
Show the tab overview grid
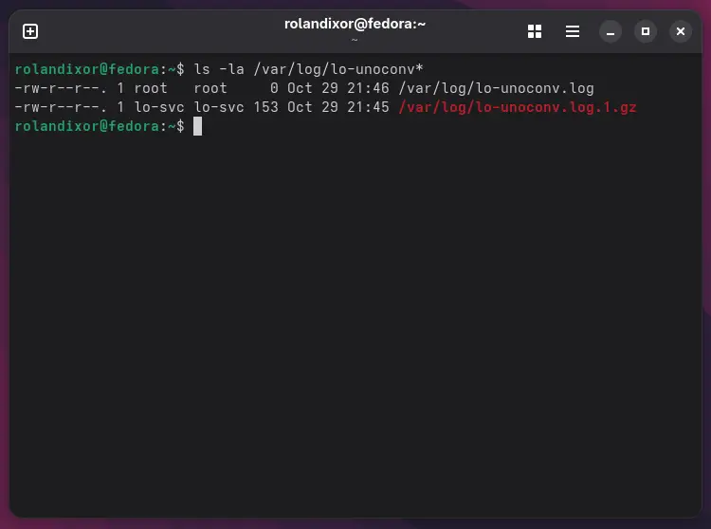tap(535, 31)
